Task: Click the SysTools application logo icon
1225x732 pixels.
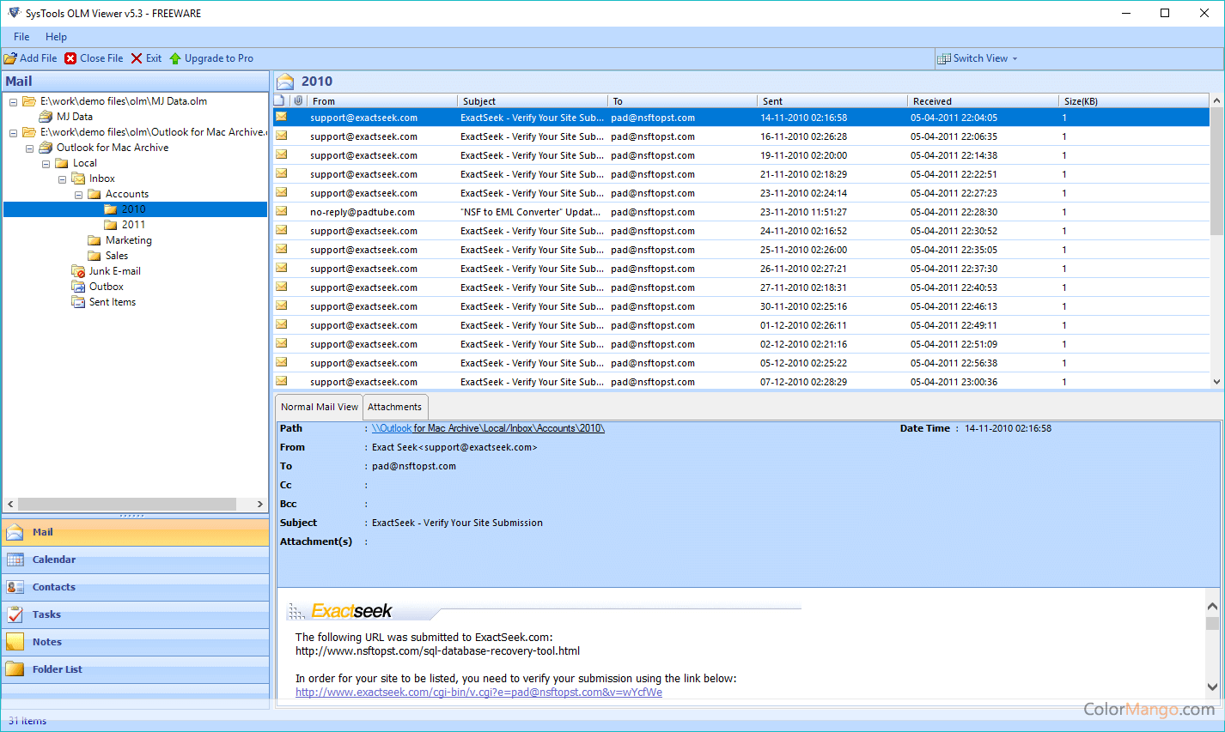Action: (x=13, y=13)
